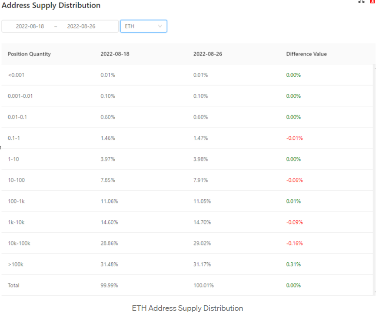The image size is (379, 313).
Task: Select the <0.001 position row
Action: click(187, 75)
